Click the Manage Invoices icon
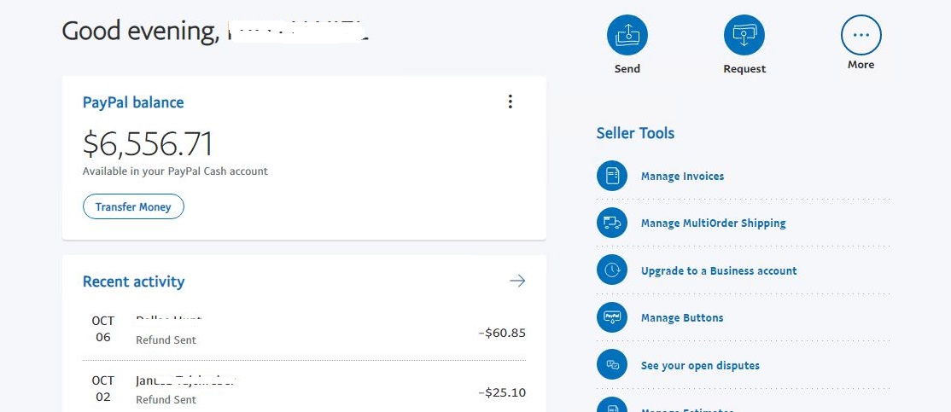Image resolution: width=951 pixels, height=412 pixels. pyautogui.click(x=612, y=177)
